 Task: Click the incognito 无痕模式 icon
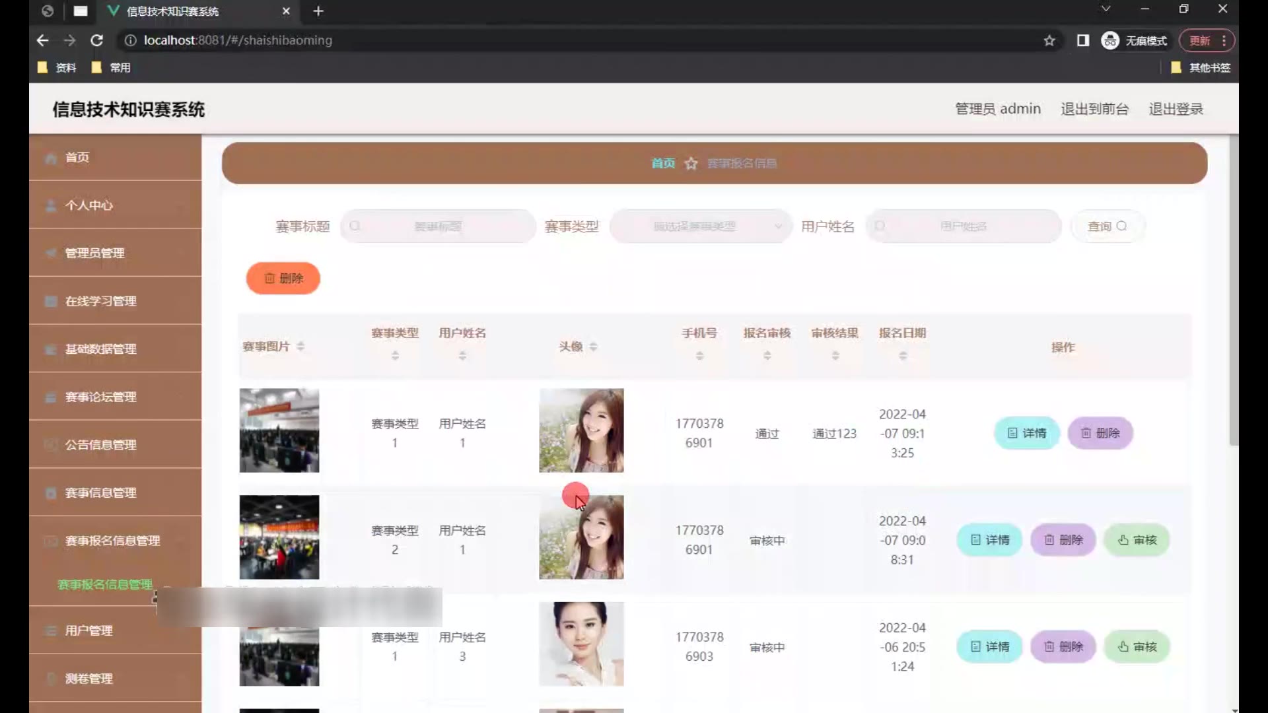(x=1110, y=41)
